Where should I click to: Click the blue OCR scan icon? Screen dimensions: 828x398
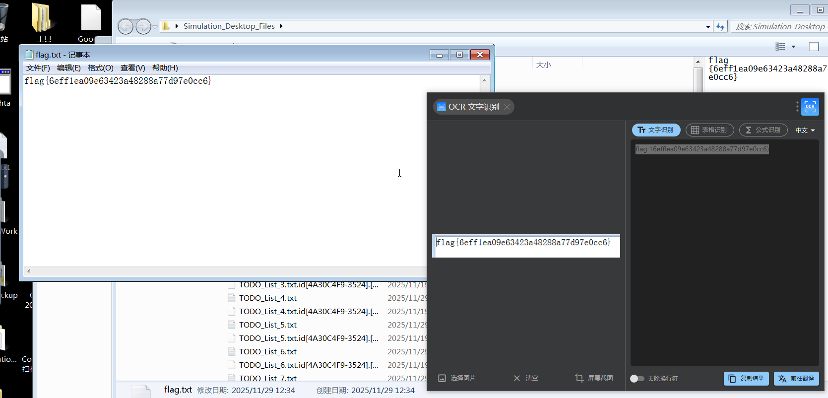[810, 107]
